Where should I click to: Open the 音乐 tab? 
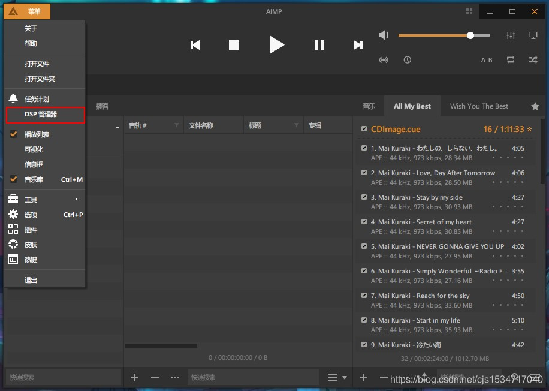click(x=369, y=106)
